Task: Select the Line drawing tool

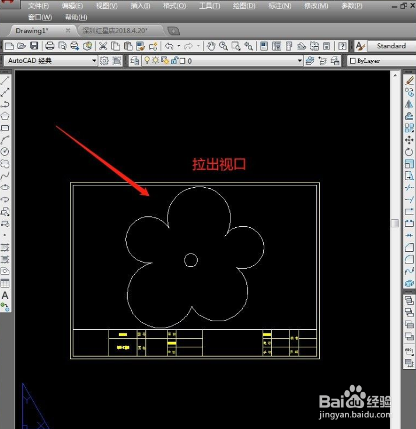Action: [5, 80]
